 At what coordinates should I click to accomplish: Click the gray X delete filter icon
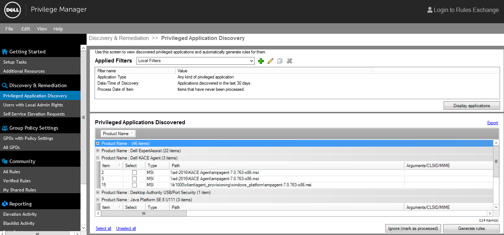(289, 61)
